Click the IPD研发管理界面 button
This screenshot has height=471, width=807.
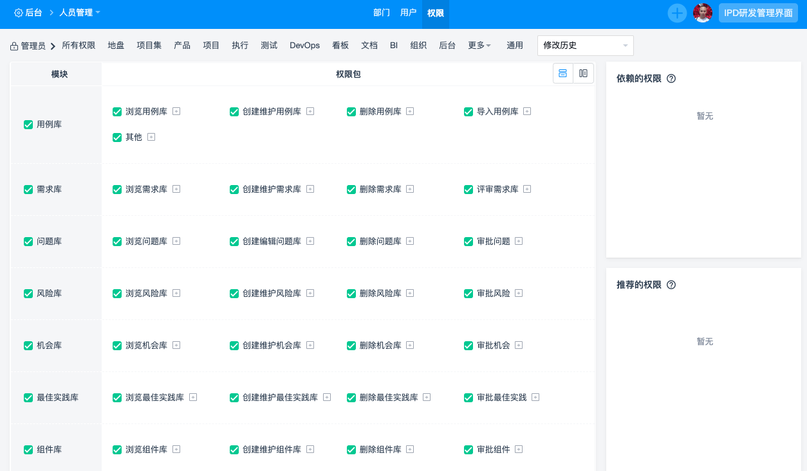758,13
